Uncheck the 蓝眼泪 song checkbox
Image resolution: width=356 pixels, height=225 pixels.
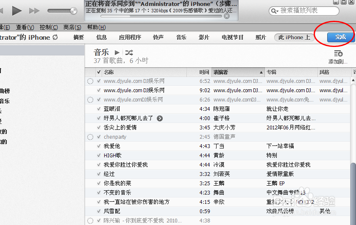pos(99,109)
